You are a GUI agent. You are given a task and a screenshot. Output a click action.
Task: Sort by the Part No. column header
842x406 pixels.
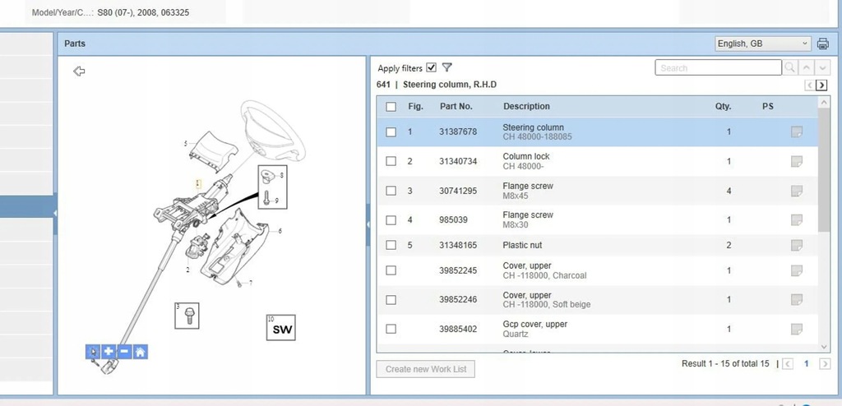(x=456, y=106)
